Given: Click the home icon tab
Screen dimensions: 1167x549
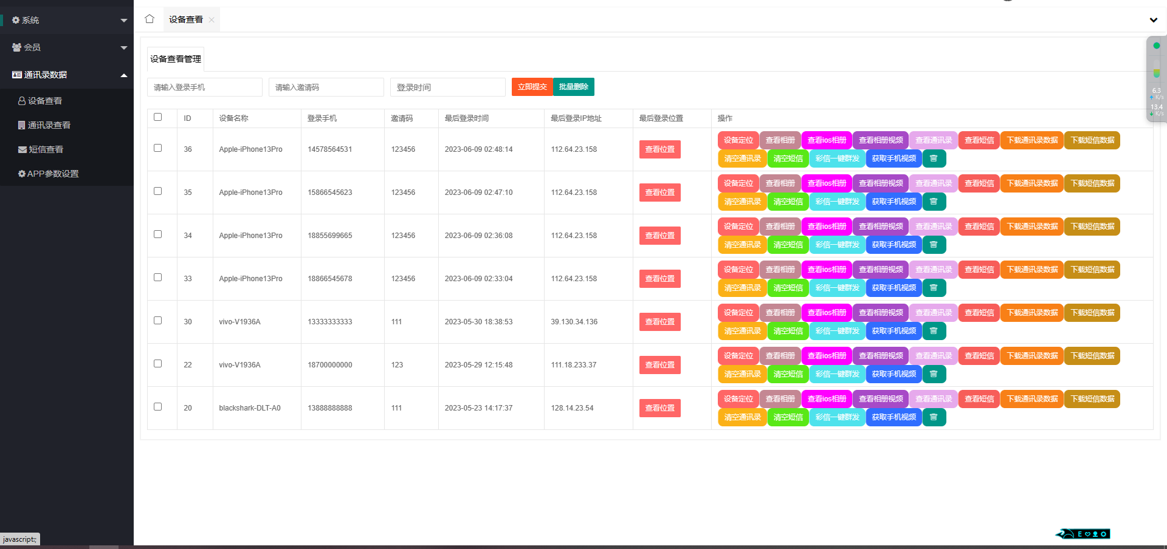Looking at the screenshot, I should [150, 19].
